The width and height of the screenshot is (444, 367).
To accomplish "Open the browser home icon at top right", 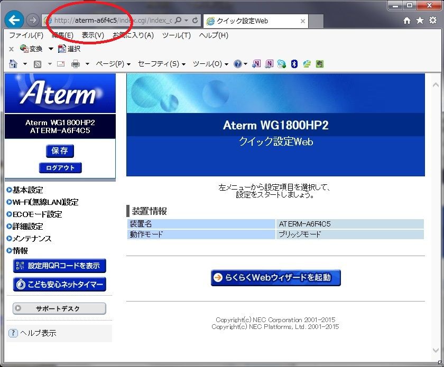I will pos(407,21).
